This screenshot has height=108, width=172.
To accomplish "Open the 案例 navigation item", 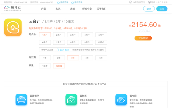I will tap(73, 9).
